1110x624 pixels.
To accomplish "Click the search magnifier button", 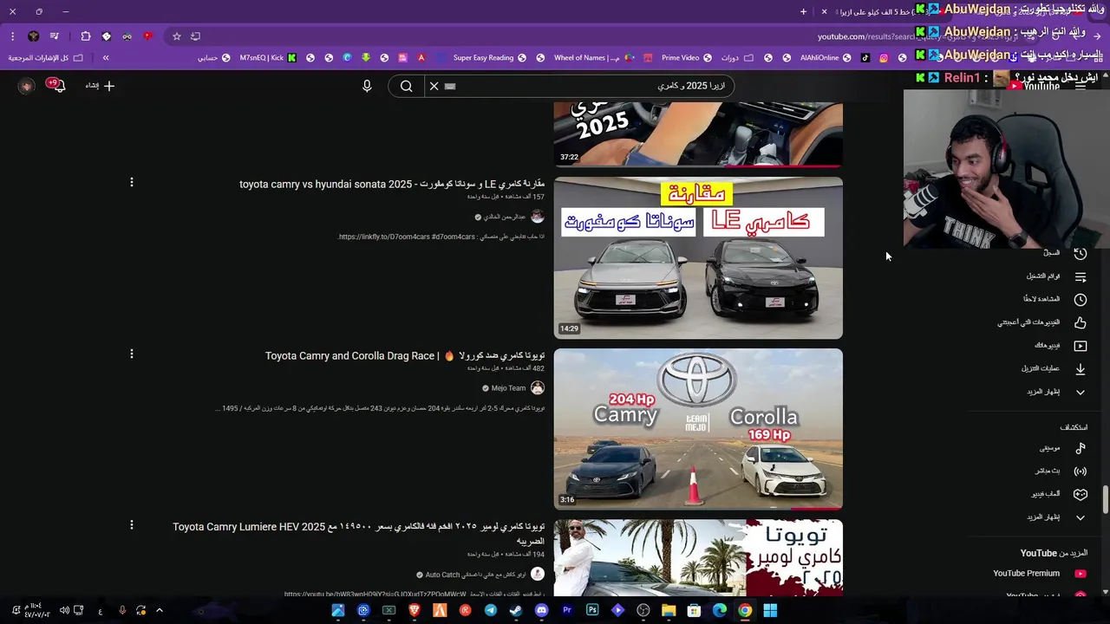I will click(x=406, y=86).
